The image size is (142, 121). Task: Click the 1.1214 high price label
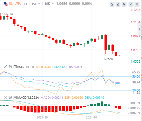pos(8,14)
